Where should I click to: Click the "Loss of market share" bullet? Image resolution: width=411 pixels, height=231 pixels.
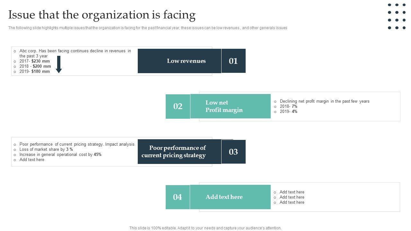pos(46,150)
